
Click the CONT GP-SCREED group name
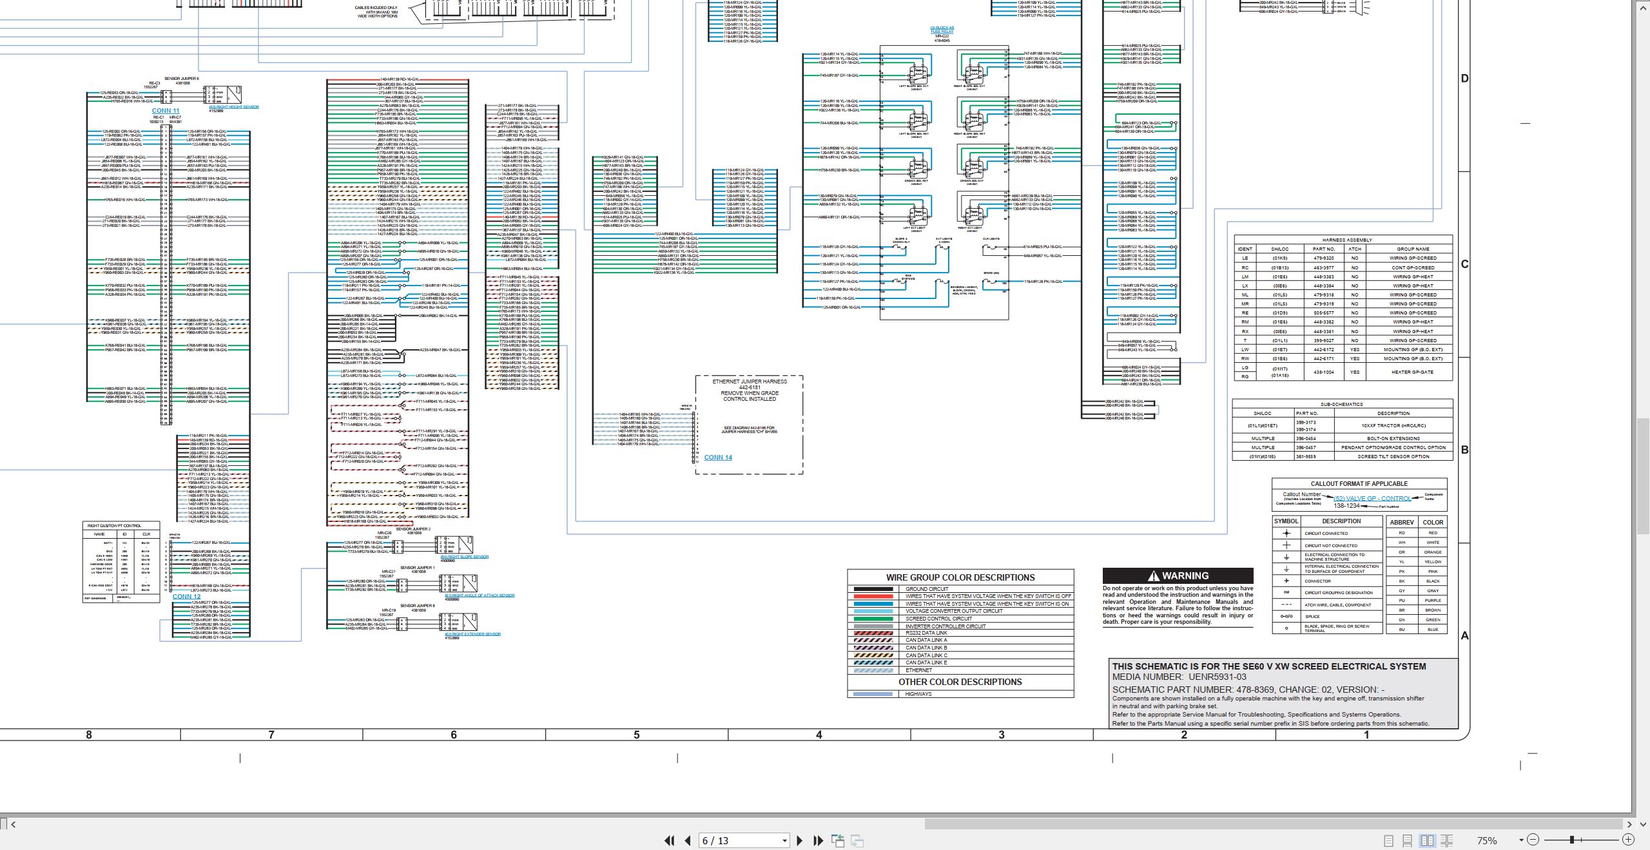pyautogui.click(x=1413, y=267)
